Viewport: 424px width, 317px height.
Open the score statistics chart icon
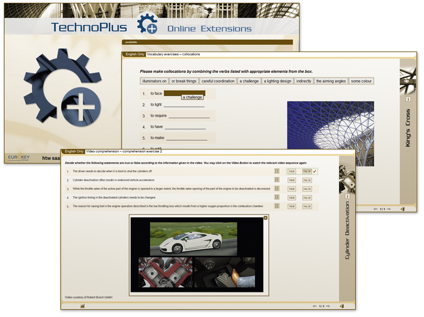point(82,306)
